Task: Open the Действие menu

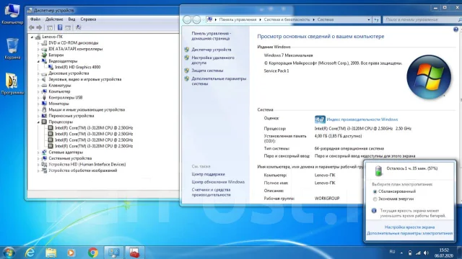Action: tap(54, 19)
